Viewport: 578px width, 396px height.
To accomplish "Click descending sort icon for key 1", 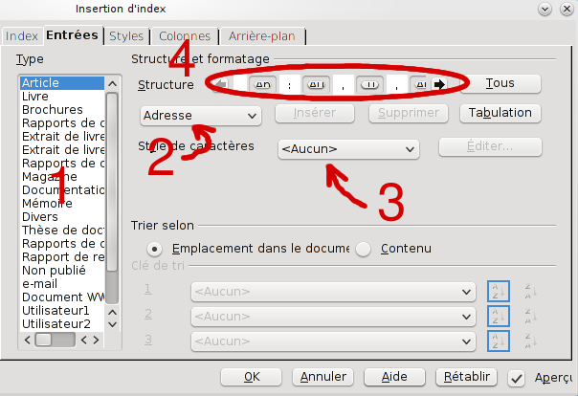I will 530,292.
